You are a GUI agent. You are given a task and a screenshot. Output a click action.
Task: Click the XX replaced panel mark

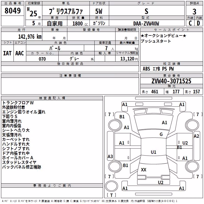pyautogui.click(x=144, y=170)
